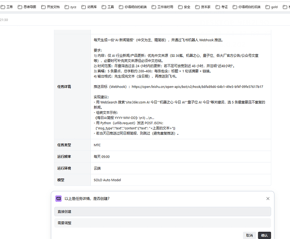
Task: Click the 要求: heading in task details
Action: click(98, 50)
